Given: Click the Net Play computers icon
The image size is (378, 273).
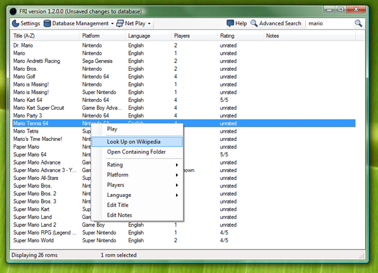Looking at the screenshot, I should click(x=120, y=24).
